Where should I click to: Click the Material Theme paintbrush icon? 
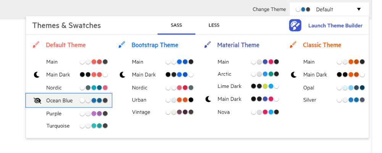coord(208,45)
